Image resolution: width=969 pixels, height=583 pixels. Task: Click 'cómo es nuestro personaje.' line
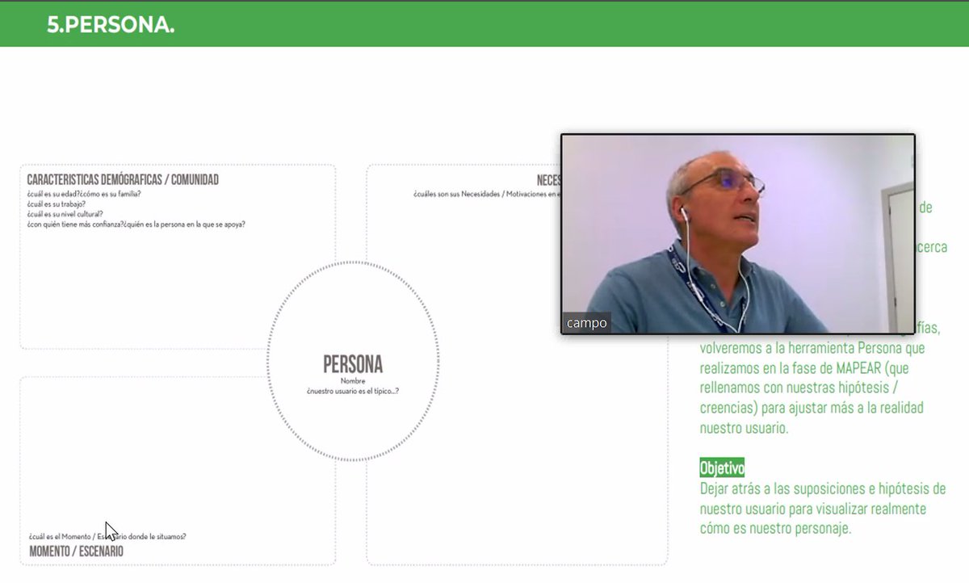[775, 529]
